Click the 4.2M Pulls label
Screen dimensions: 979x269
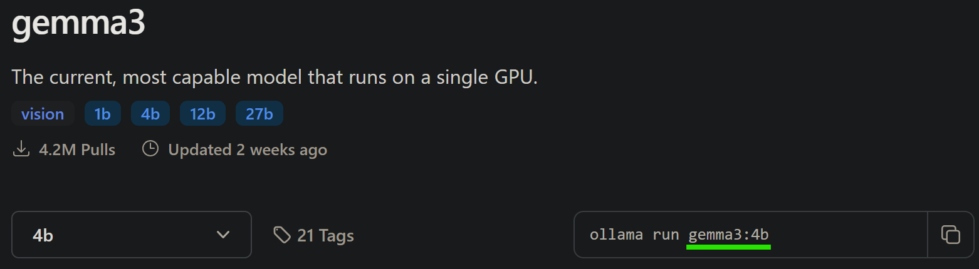coord(77,150)
